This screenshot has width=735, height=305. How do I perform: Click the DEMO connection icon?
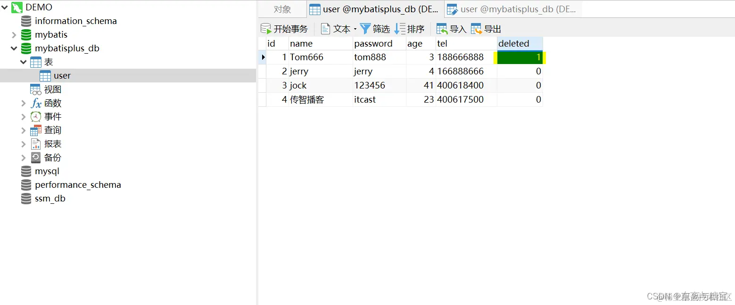click(17, 8)
